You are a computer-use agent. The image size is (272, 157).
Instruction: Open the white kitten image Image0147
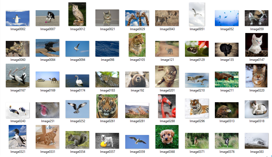257,45
